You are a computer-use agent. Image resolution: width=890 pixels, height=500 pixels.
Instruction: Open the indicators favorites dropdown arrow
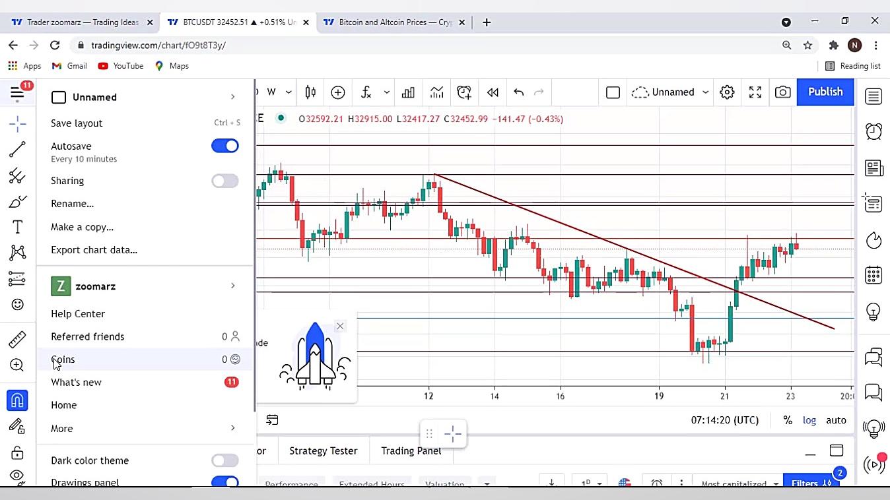[387, 92]
